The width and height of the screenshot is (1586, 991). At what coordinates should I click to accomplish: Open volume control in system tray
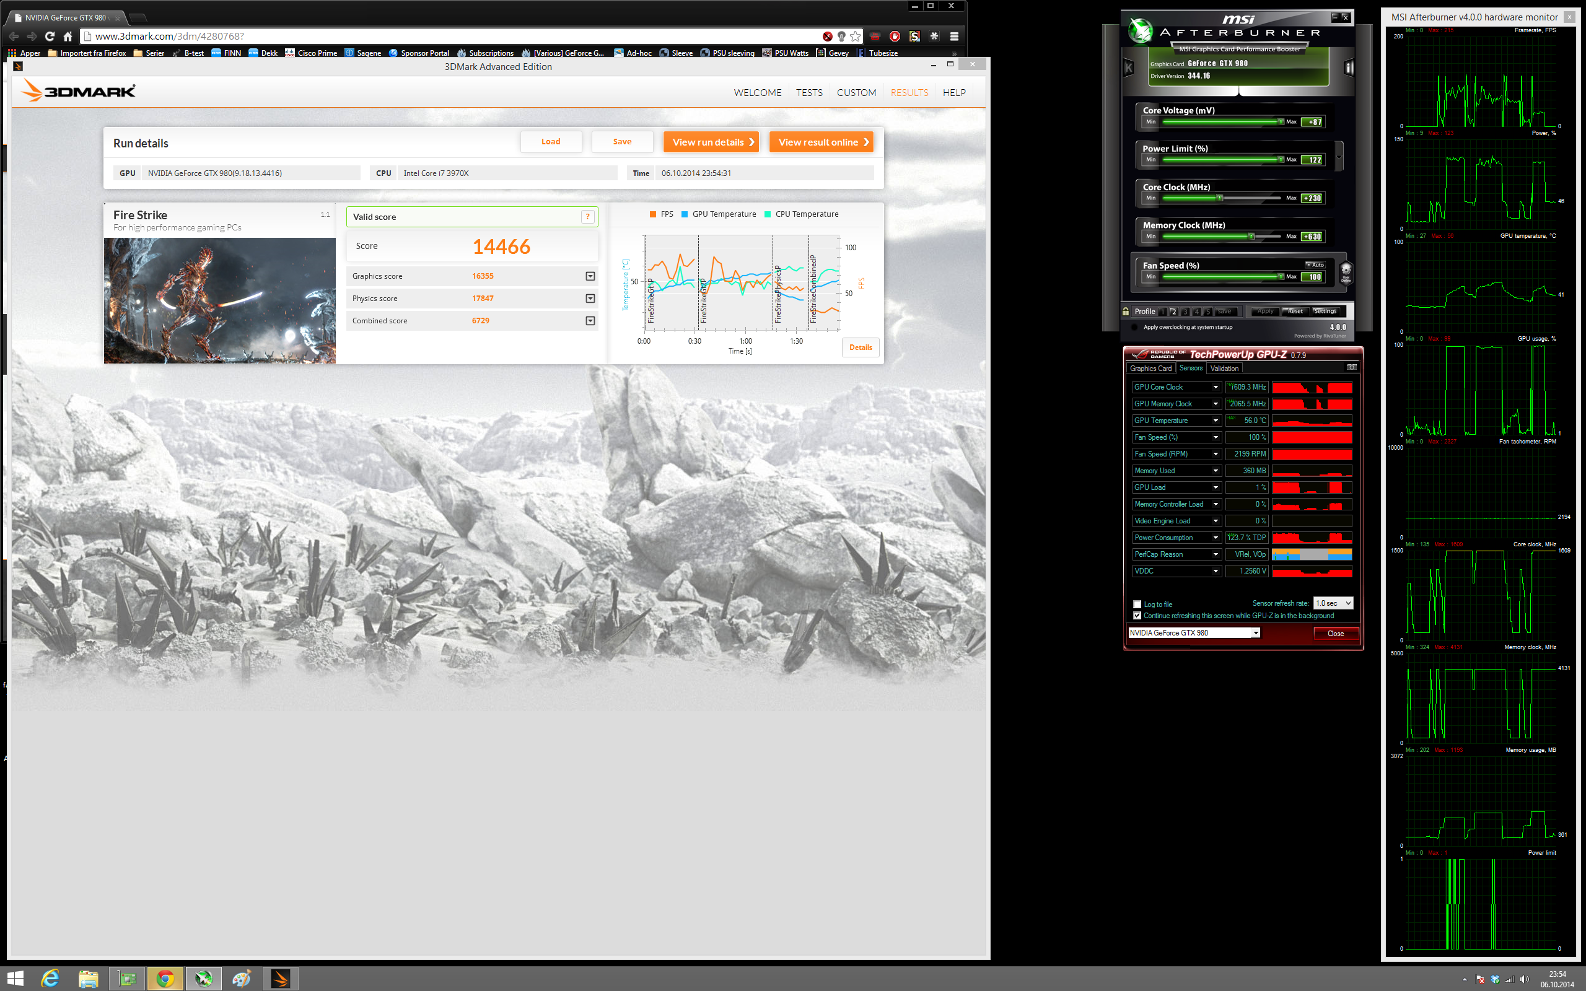click(1525, 979)
